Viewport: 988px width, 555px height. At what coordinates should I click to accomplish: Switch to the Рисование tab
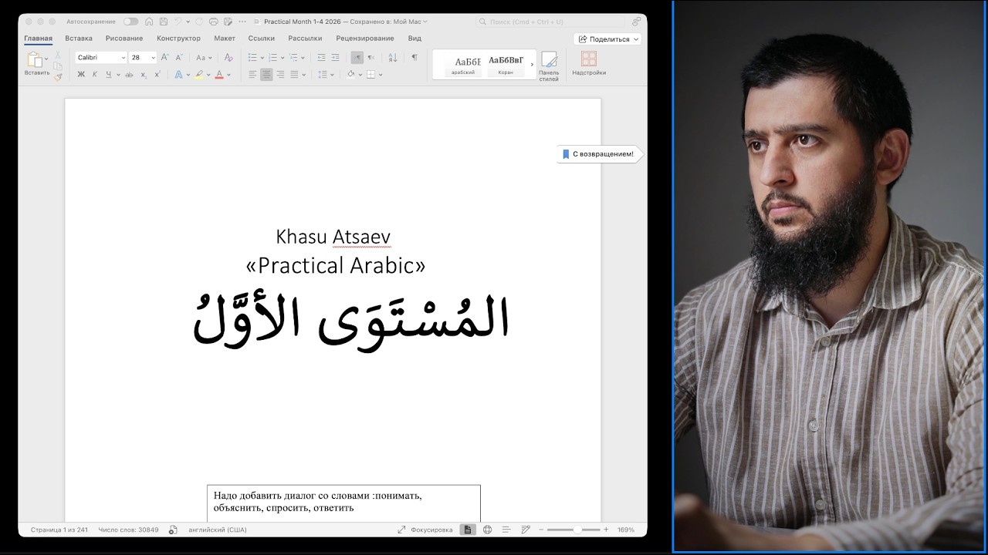pos(124,39)
